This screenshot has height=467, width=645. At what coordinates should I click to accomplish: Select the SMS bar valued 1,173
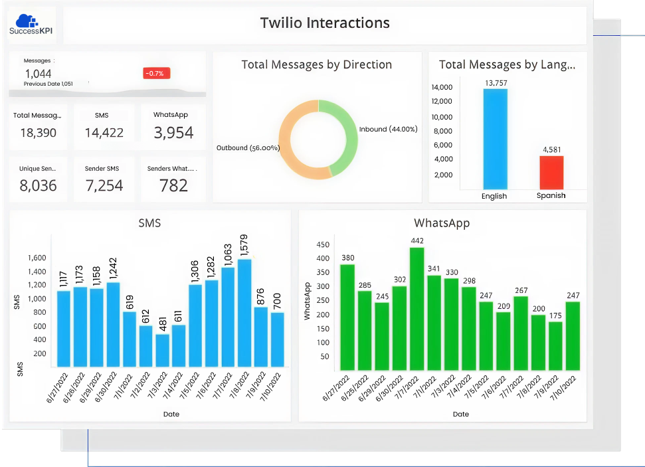point(80,327)
